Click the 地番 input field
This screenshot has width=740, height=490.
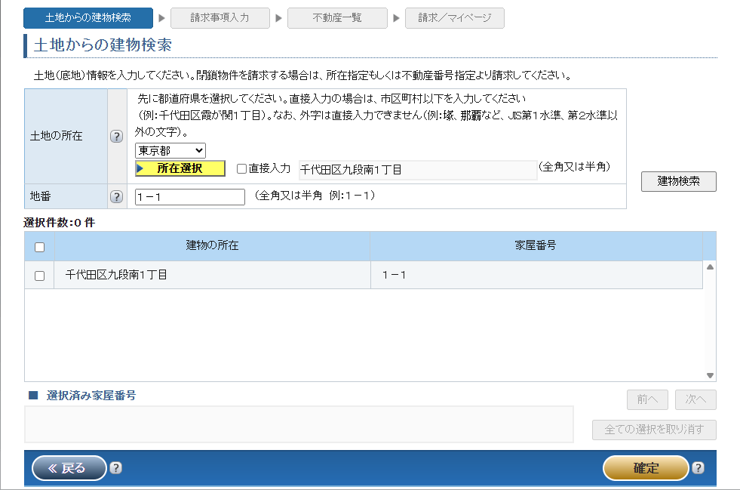190,197
